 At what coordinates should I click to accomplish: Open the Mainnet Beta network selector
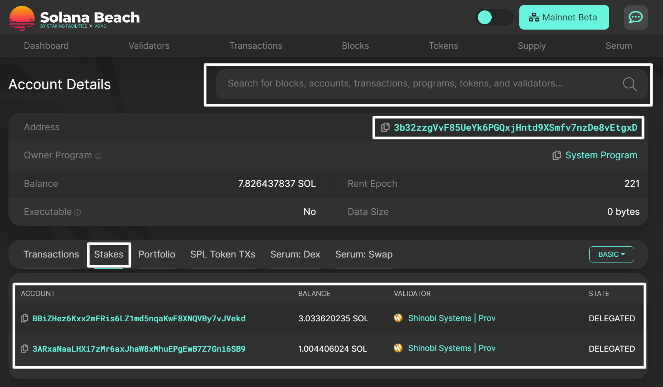(x=564, y=17)
